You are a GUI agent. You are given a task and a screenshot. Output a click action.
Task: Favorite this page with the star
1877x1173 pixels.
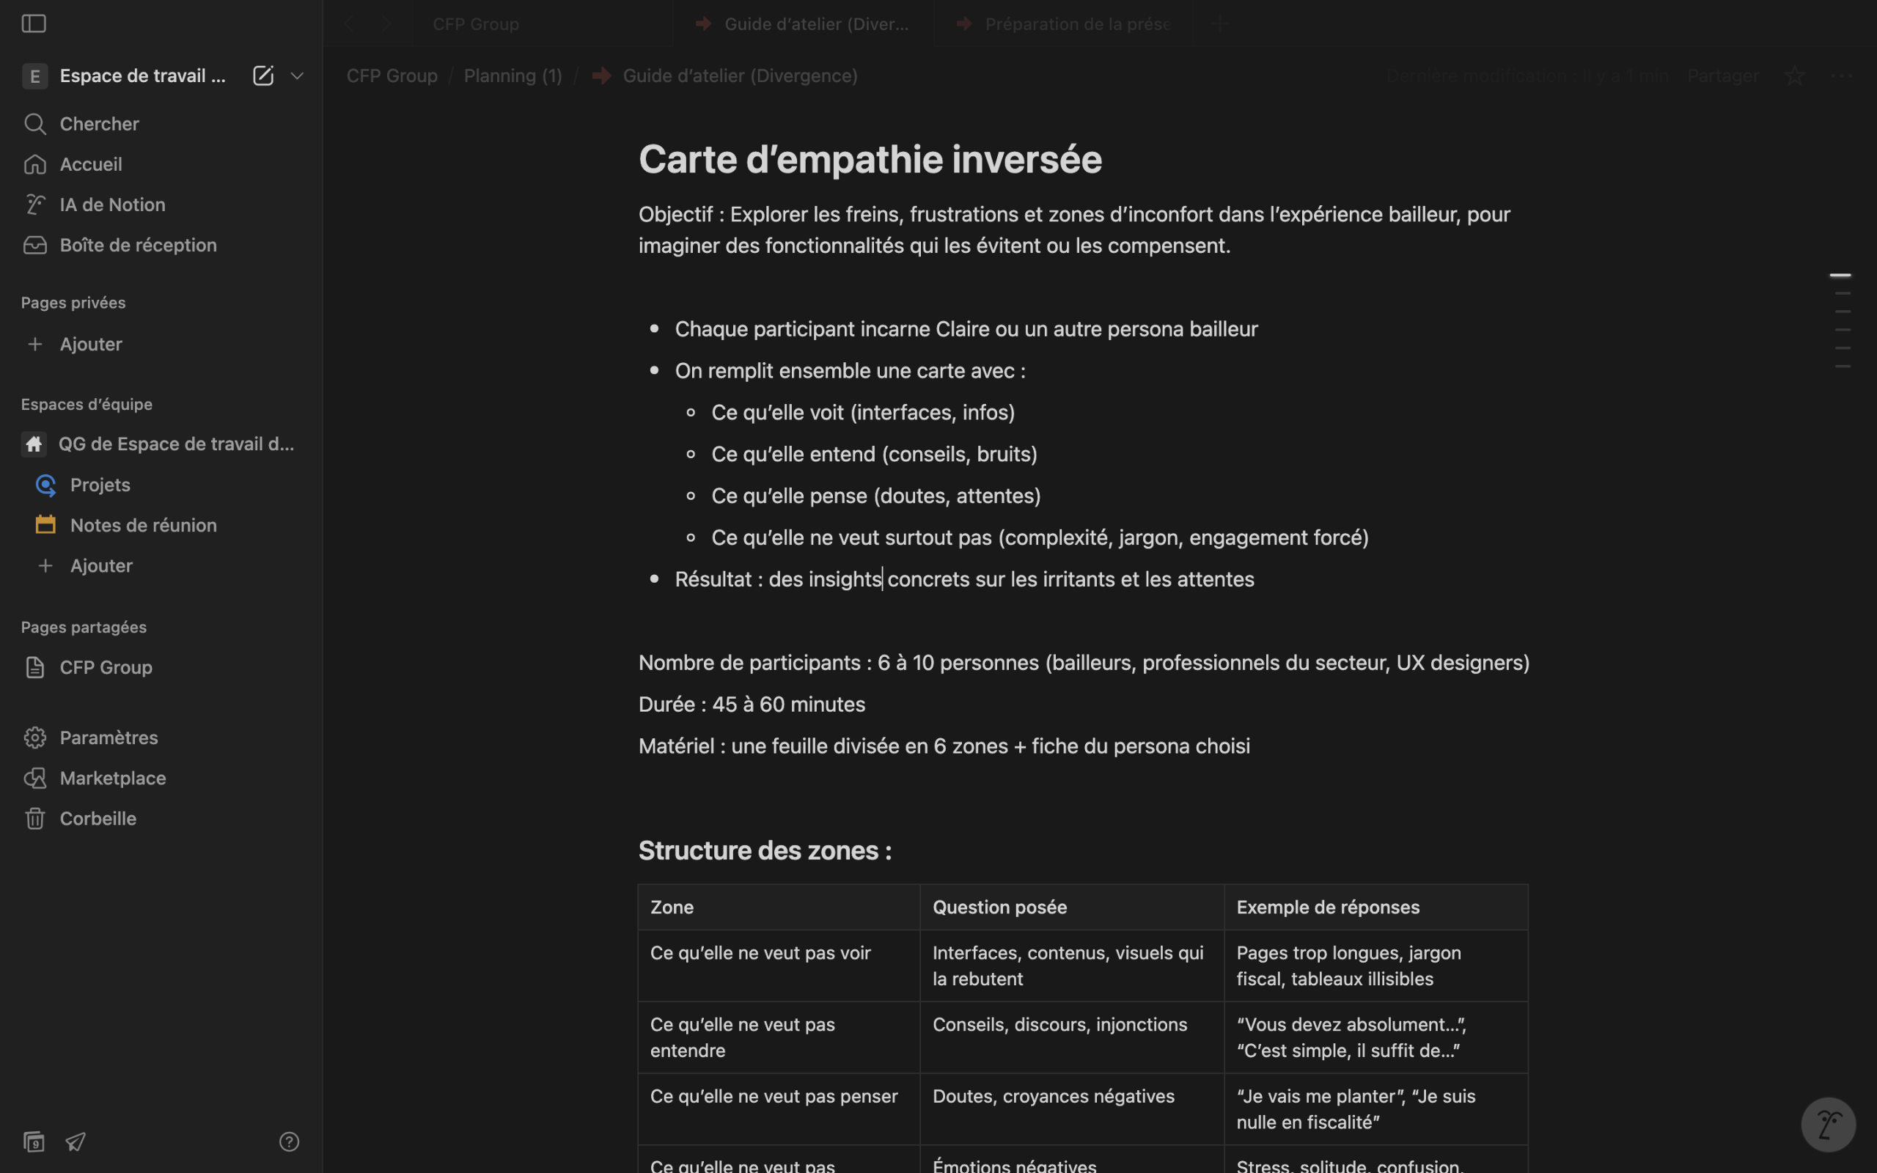(1794, 76)
